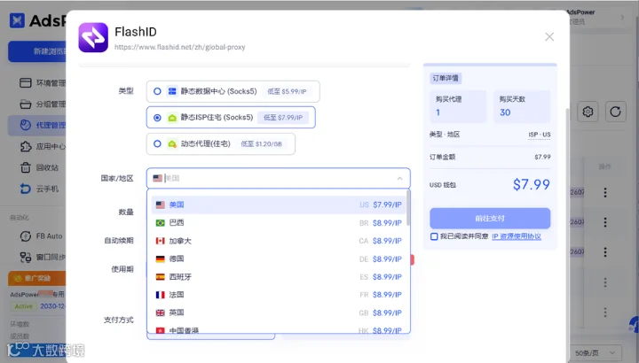This screenshot has width=639, height=363.
Task: Click the 前往支付 pay button
Action: [x=490, y=219]
